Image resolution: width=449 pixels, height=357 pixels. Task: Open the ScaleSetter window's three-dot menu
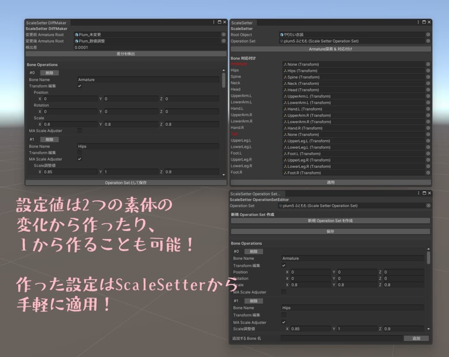[x=418, y=22]
